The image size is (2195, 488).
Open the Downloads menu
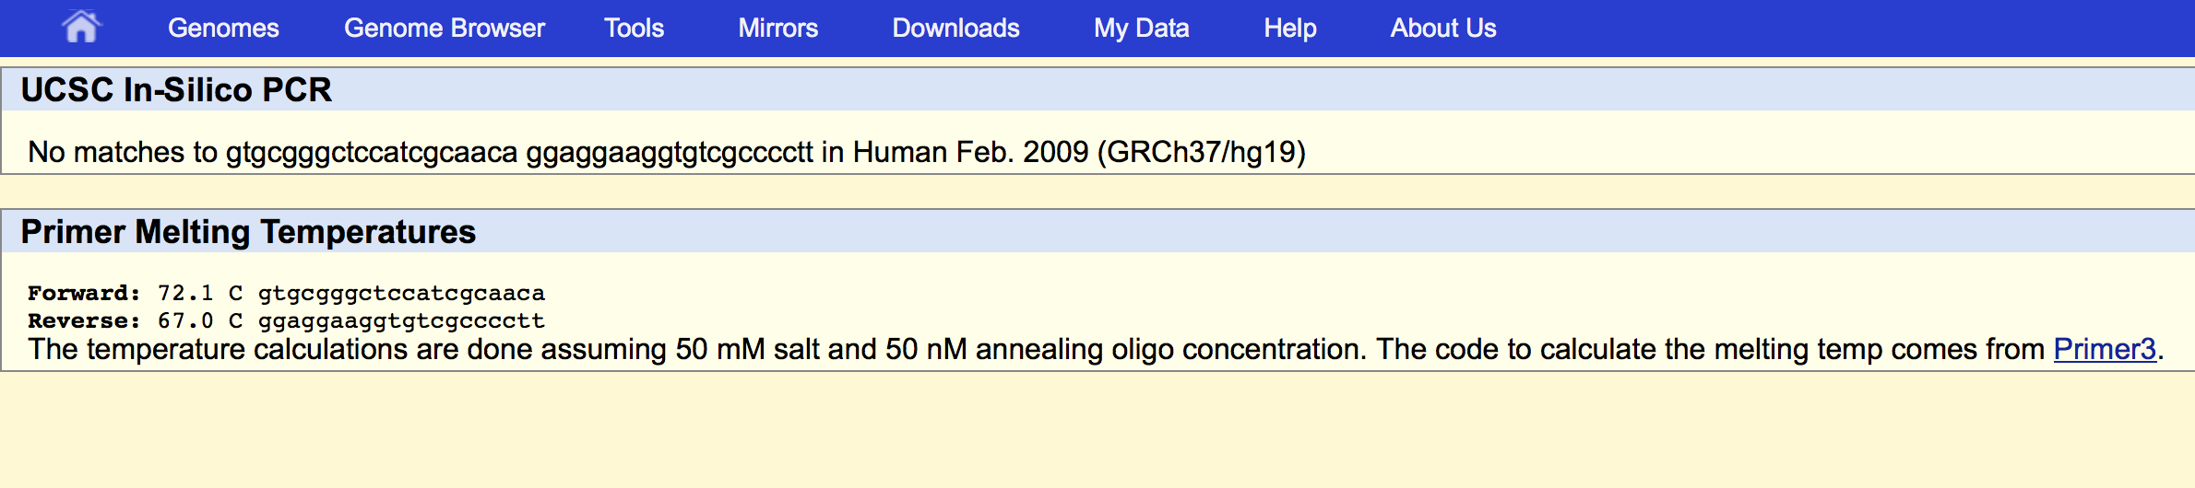[955, 29]
